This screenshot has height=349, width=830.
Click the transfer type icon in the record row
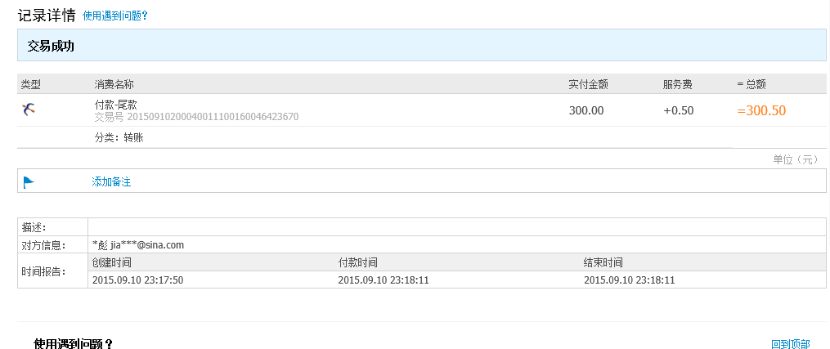(29, 110)
